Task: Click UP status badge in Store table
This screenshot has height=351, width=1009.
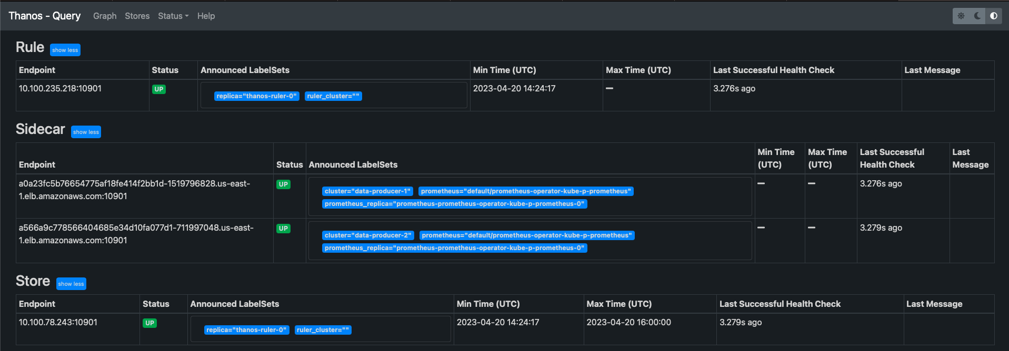Action: click(149, 323)
